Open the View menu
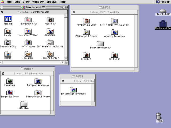Image resolution: width=171 pixels, height=128 pixels. click(x=26, y=2)
